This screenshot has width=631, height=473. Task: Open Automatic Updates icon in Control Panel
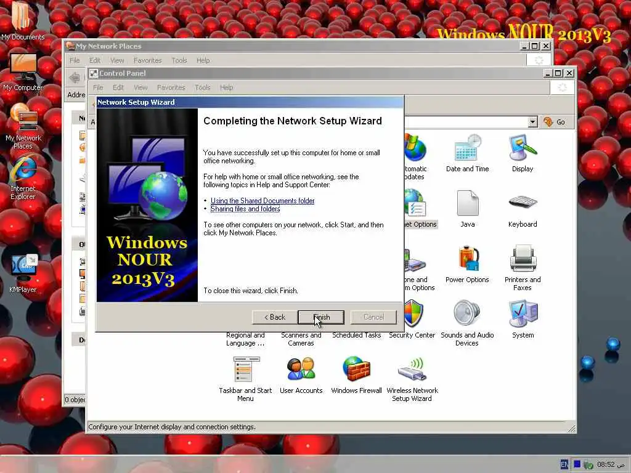tap(415, 158)
